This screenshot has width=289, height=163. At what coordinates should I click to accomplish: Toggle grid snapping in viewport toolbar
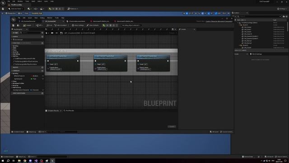(x=203, y=14)
